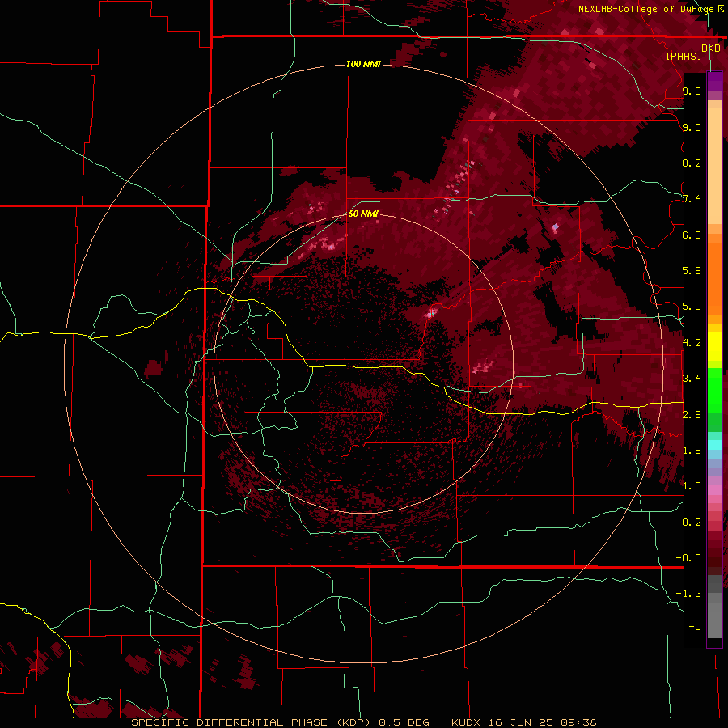This screenshot has height=728, width=728.
Task: Click the 50 NMI range ring label
Action: tap(363, 214)
